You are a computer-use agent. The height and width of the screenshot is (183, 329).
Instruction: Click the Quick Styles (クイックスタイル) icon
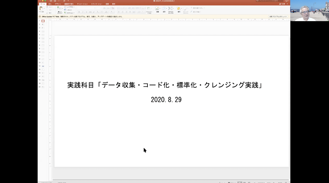click(185, 9)
